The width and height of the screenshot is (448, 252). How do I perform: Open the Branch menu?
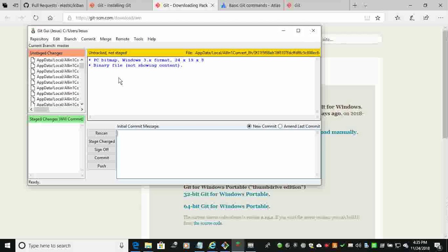70,39
